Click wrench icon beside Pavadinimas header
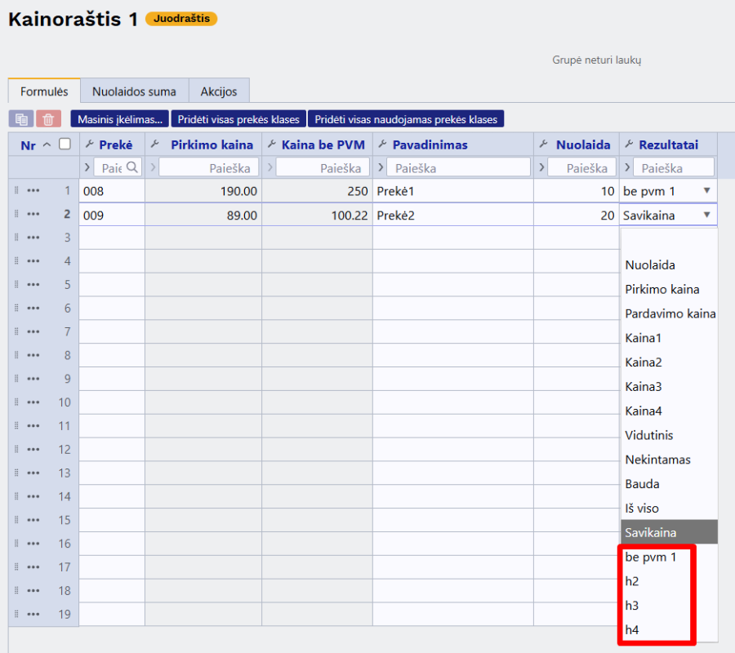735x653 pixels. click(383, 144)
